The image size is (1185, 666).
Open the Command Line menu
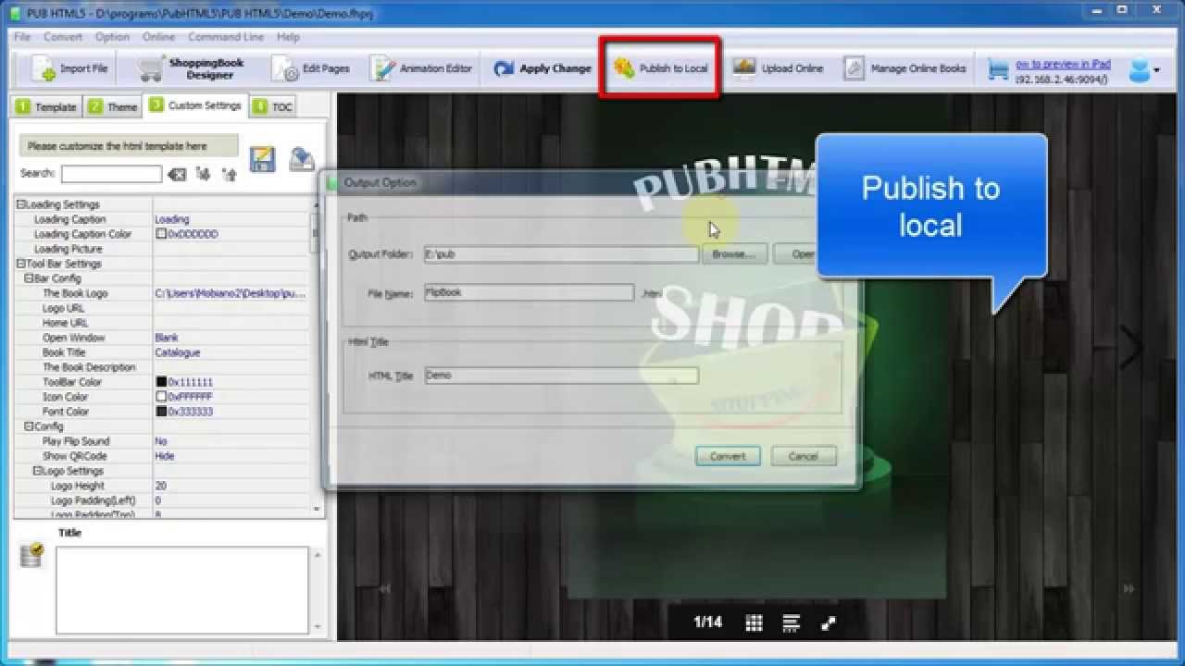coord(226,37)
